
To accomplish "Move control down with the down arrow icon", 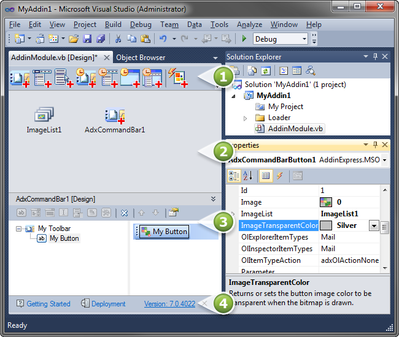I will 155,213.
